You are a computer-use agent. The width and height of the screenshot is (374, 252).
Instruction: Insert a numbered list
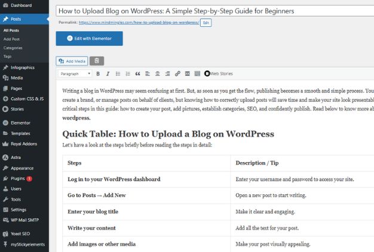[128, 74]
